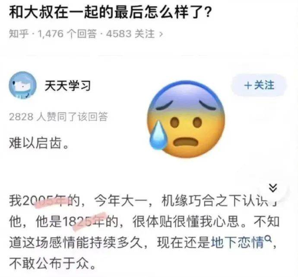298x277 pixels.
Task: Click the plus sign in 关注 button
Action: click(x=248, y=85)
